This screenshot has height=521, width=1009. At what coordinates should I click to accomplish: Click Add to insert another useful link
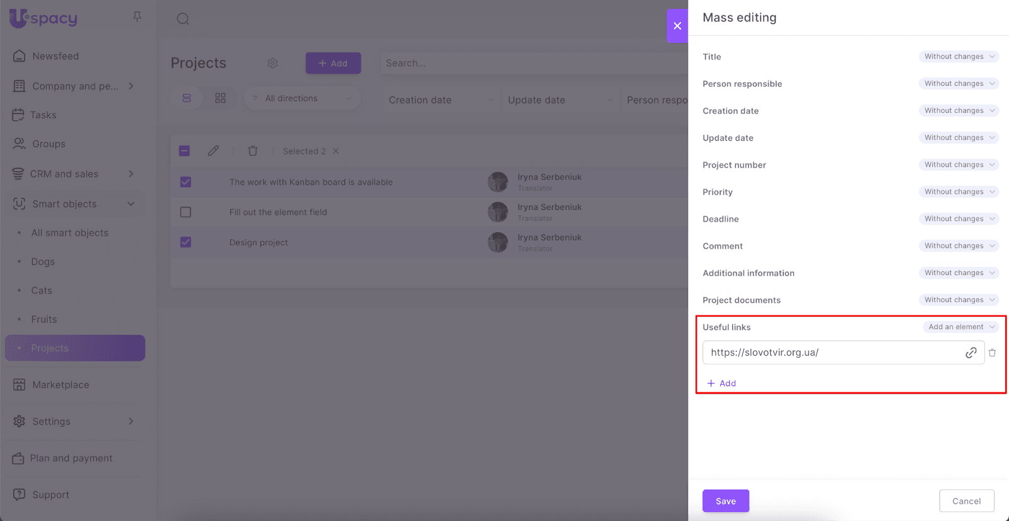click(x=722, y=383)
